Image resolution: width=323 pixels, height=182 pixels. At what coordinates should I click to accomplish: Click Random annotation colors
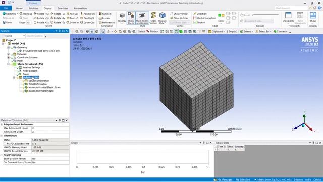click(x=105, y=14)
